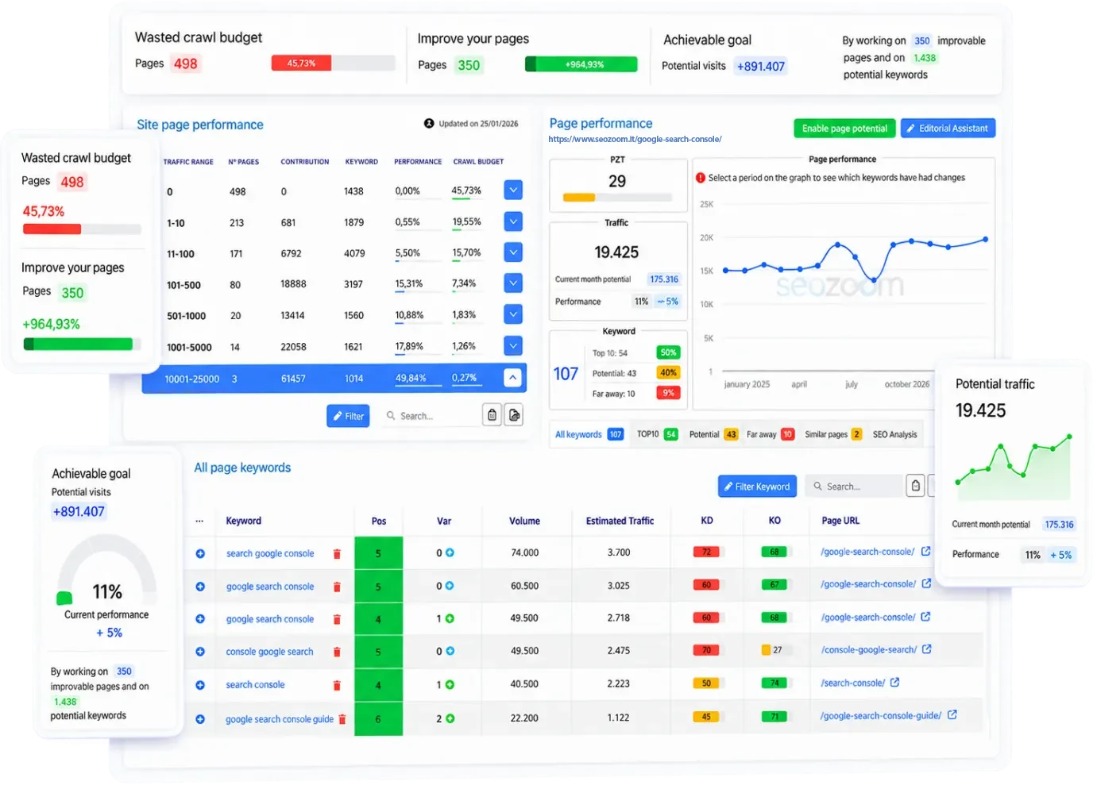Open the Editorial Assistant
This screenshot has width=1097, height=793.
tap(948, 129)
